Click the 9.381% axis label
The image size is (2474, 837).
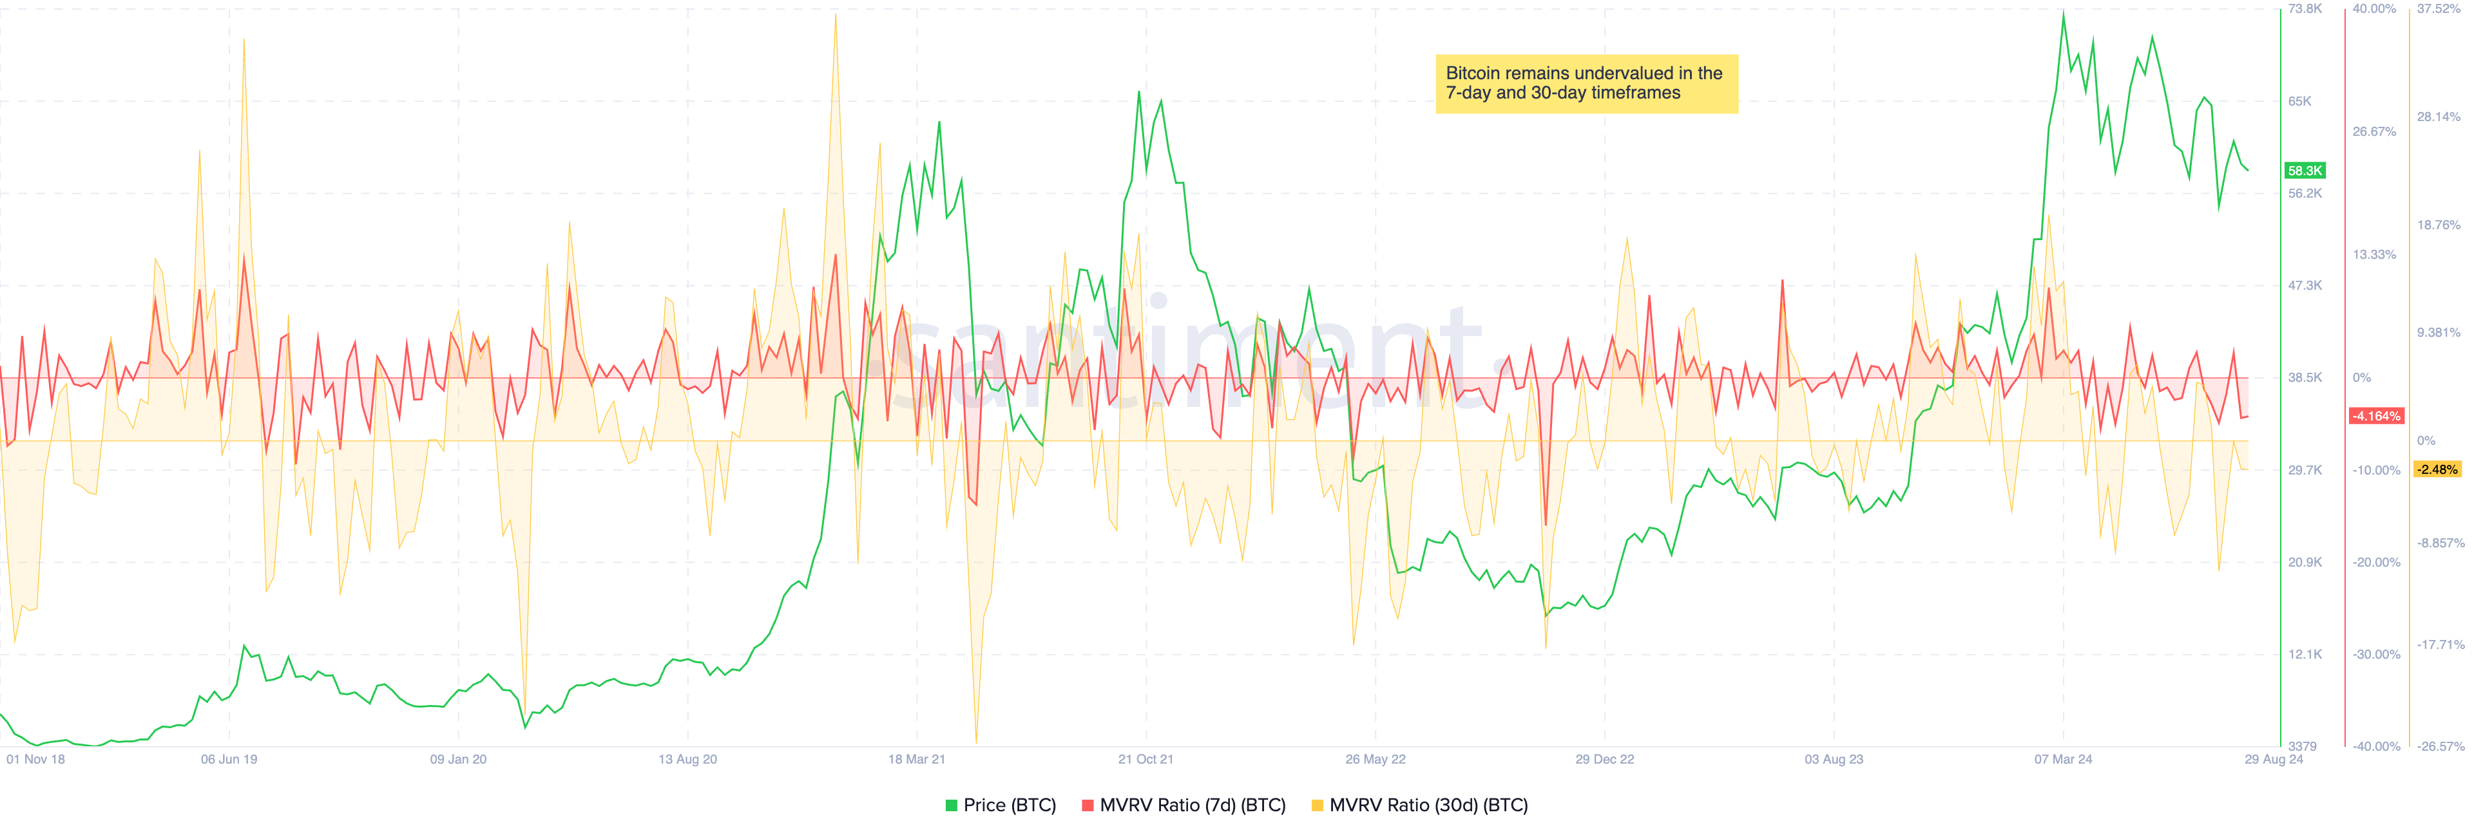click(2439, 332)
